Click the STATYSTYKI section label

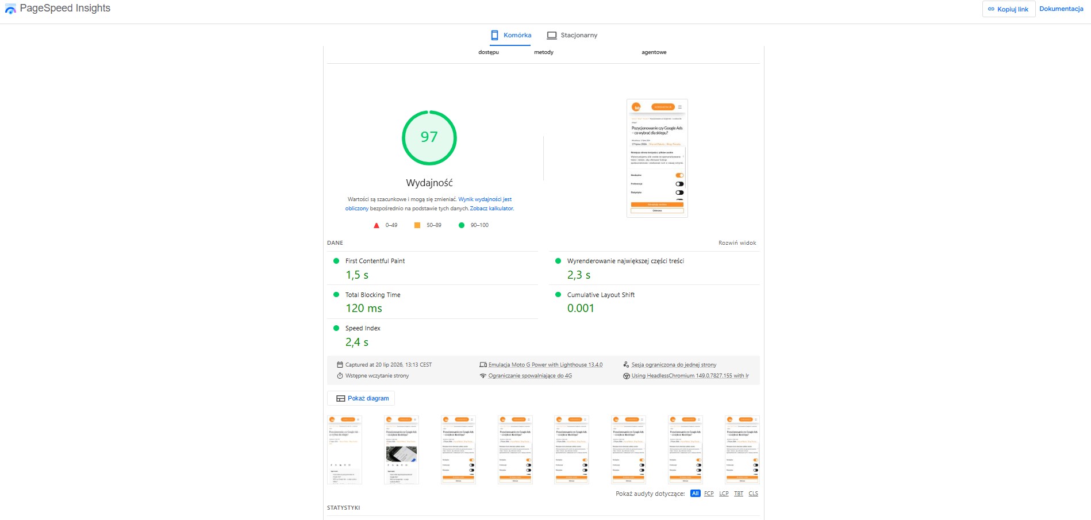click(x=344, y=508)
